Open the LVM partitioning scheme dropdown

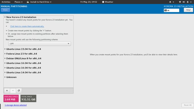[x=40, y=44]
